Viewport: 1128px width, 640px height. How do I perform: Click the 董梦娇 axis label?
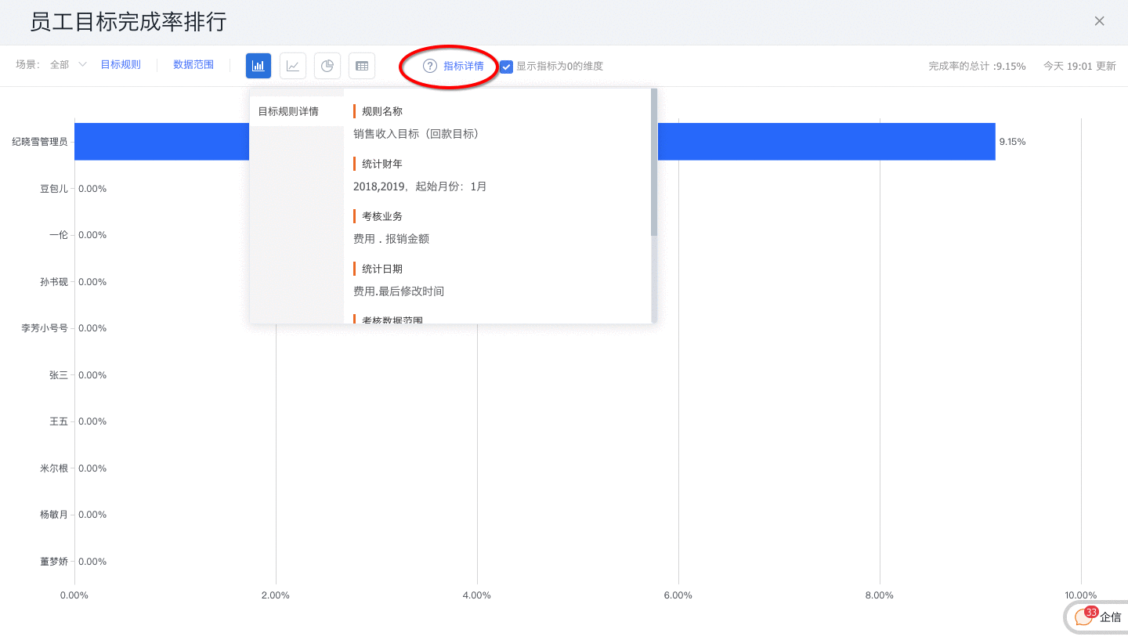point(54,562)
